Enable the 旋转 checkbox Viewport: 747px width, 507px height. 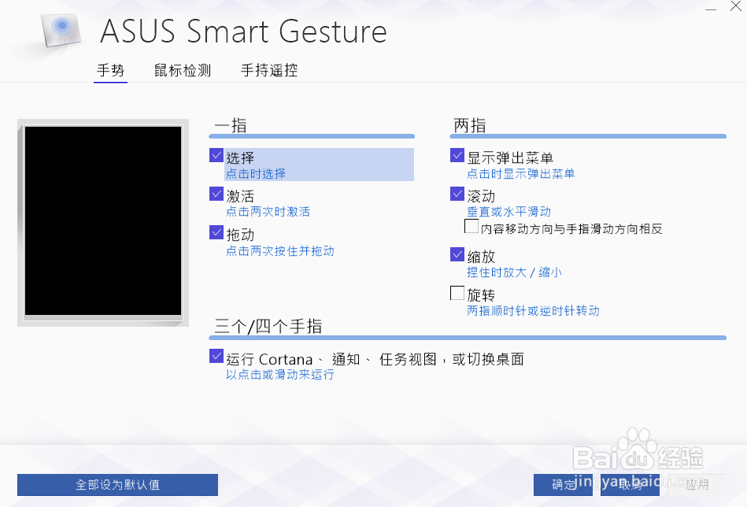point(457,293)
